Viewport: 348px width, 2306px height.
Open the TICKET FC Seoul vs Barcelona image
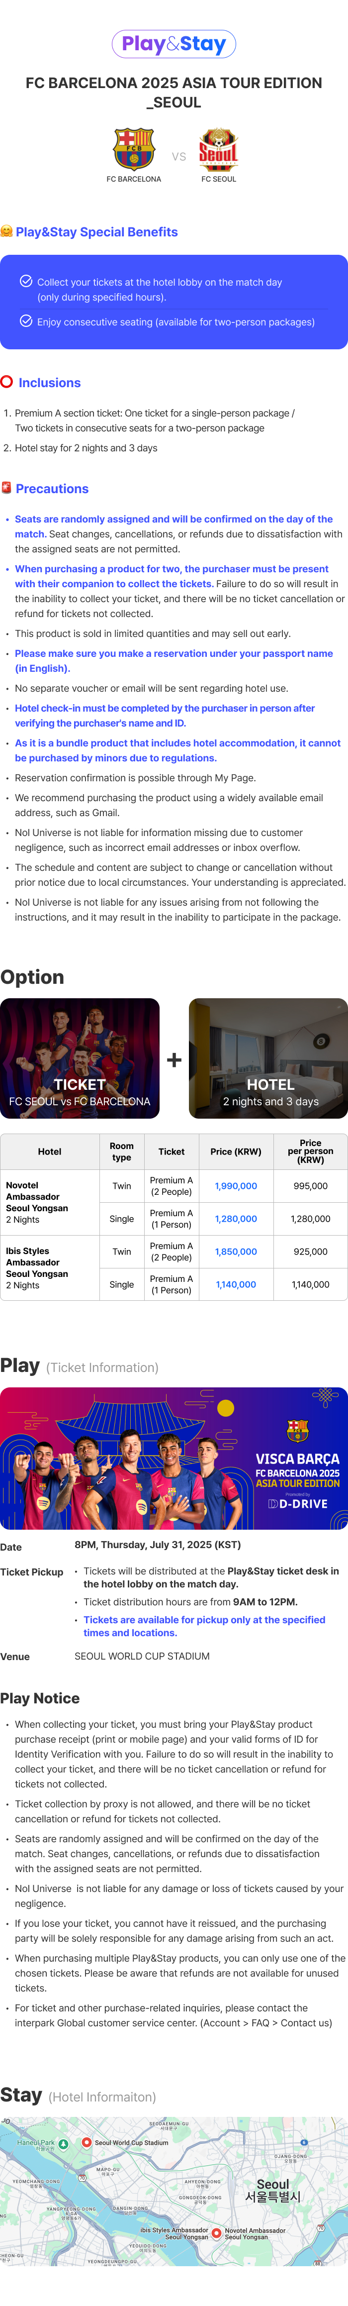[x=80, y=1058]
